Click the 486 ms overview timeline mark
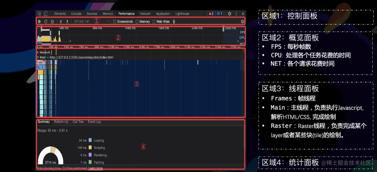Screen dimensions: 377x172 (64, 28)
